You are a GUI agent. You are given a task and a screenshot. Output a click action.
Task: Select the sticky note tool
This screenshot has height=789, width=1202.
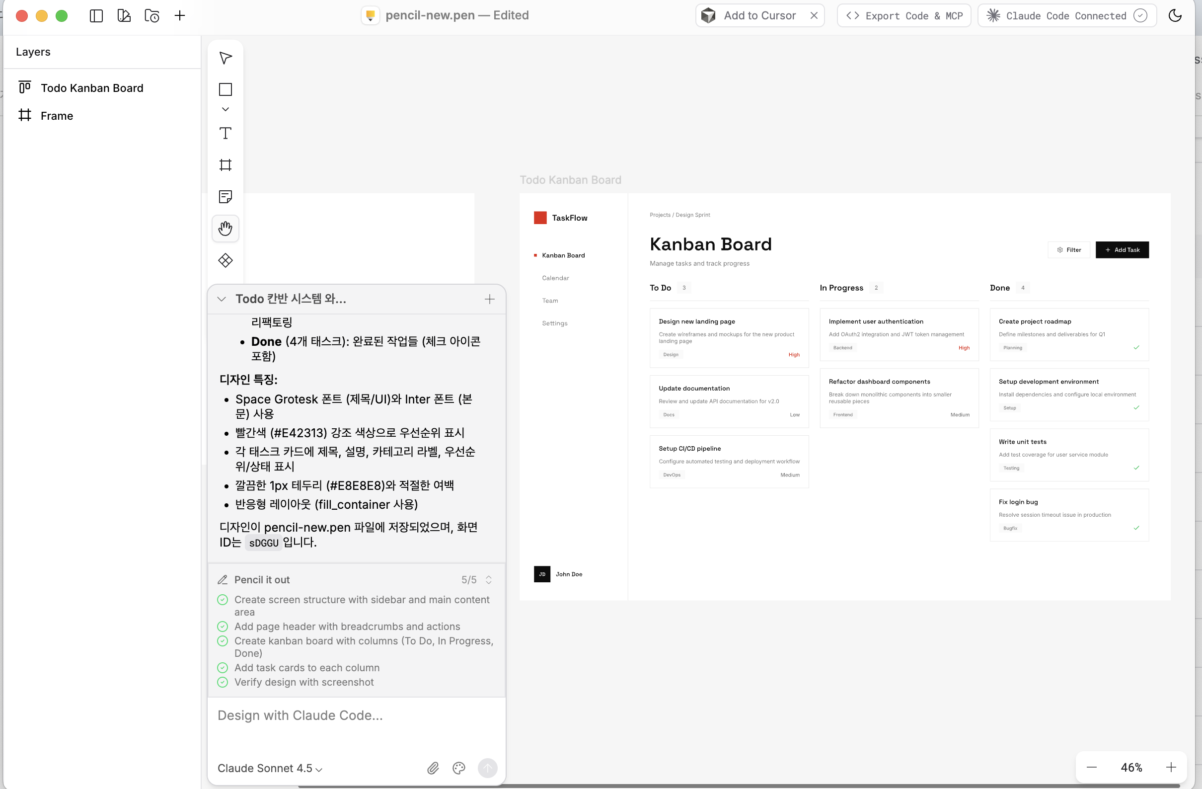(x=225, y=196)
